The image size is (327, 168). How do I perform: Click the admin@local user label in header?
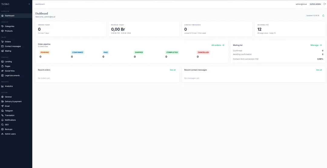301,4
